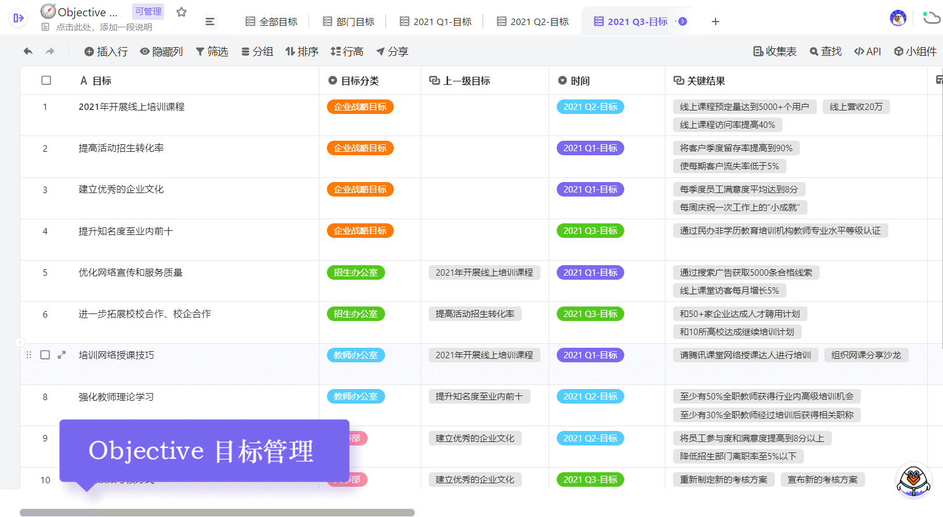Expand the Sort (排序) options
The width and height of the screenshot is (943, 517).
point(302,52)
